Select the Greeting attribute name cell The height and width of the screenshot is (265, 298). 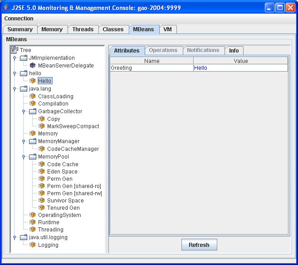point(151,68)
